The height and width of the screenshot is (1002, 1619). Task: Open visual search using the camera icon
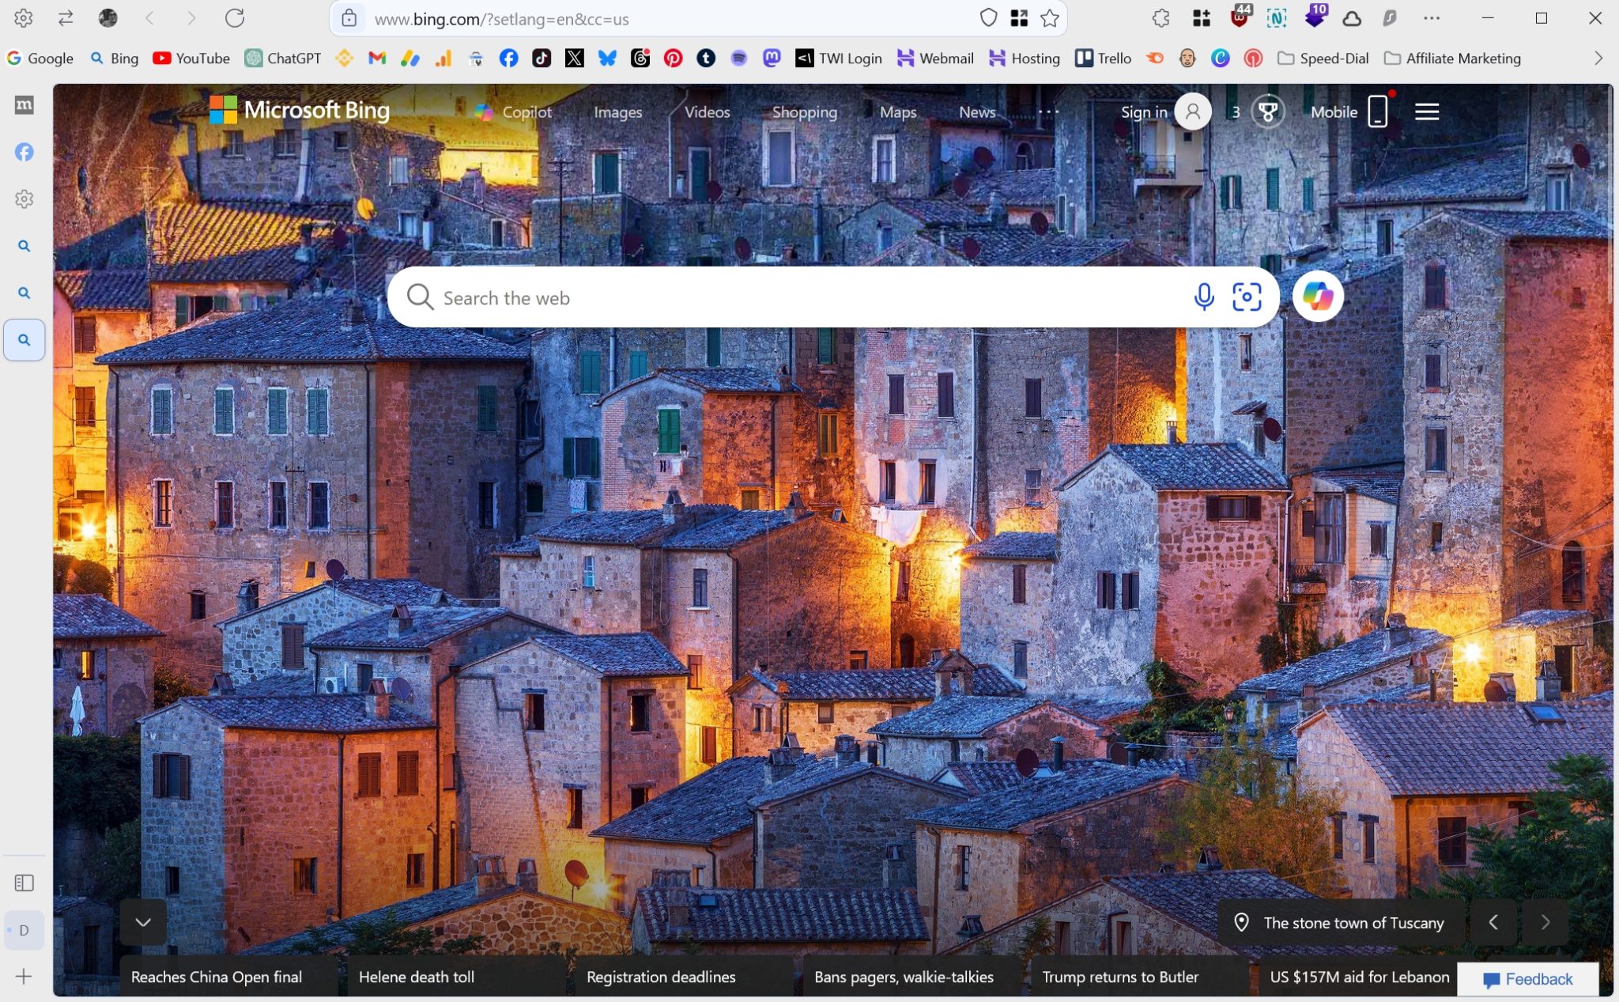click(x=1247, y=297)
